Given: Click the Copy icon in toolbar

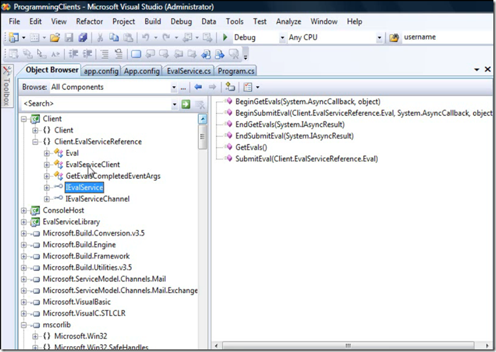Looking at the screenshot, I should tap(114, 38).
